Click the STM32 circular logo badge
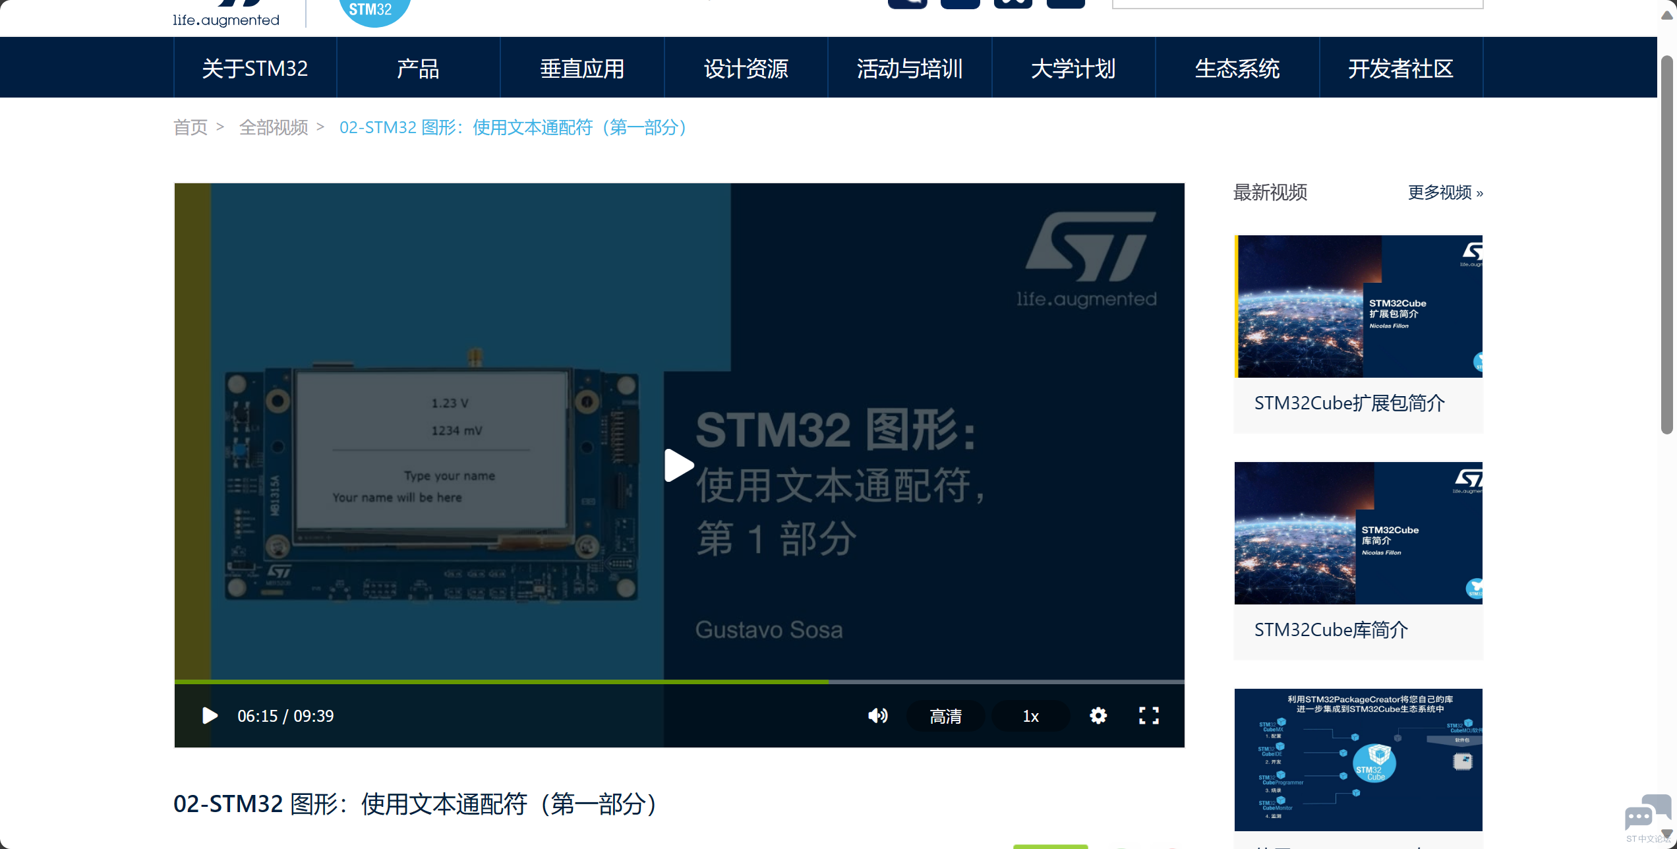Viewport: 1677px width, 849px height. point(374,11)
